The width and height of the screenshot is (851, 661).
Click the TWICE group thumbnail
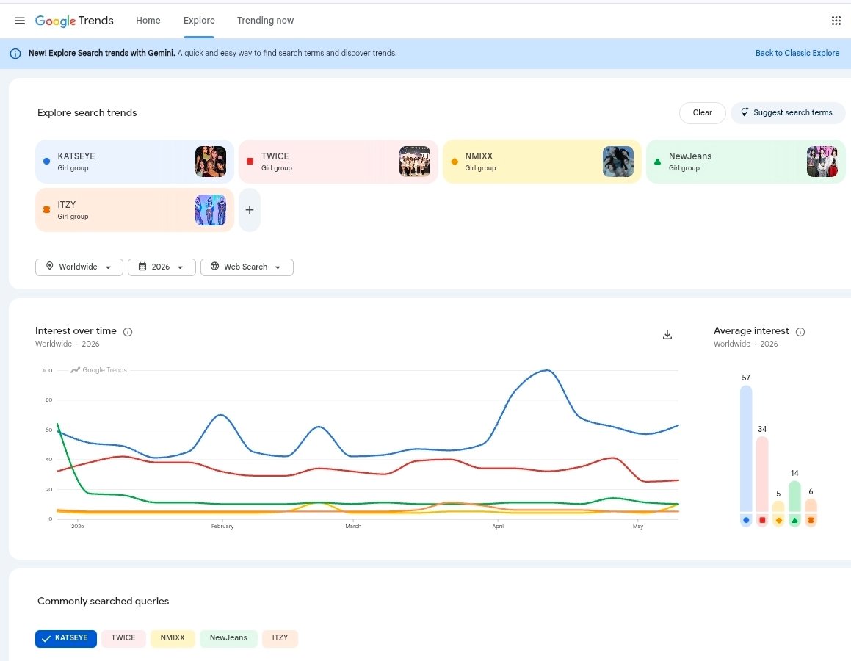tap(415, 161)
